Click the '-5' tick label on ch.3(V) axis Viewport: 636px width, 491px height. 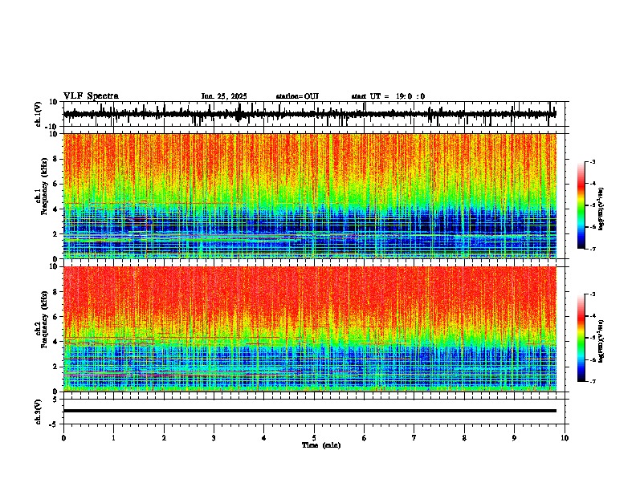[x=55, y=424]
